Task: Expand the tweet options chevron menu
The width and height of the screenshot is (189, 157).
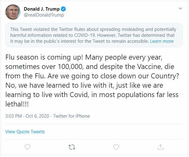Action: pyautogui.click(x=180, y=8)
